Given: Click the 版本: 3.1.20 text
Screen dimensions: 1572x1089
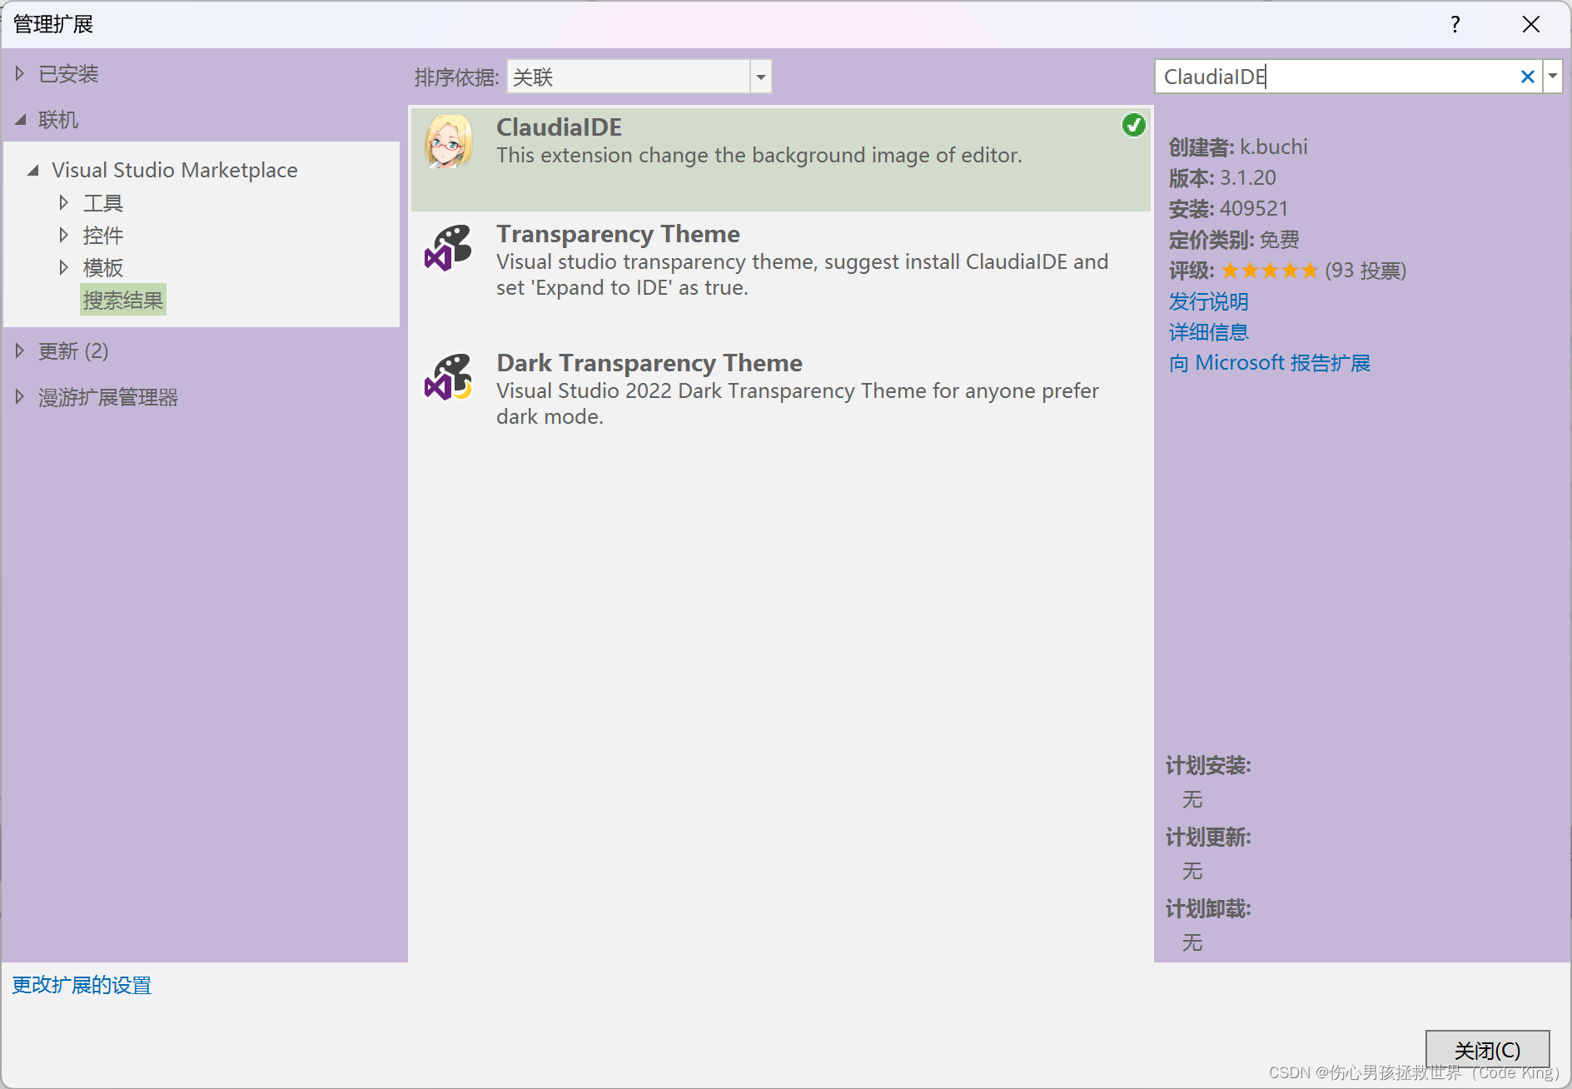Looking at the screenshot, I should (1222, 178).
